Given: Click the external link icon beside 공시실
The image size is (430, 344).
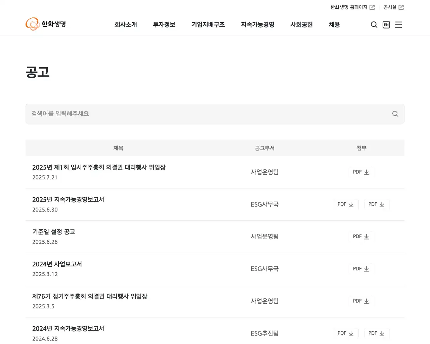Looking at the screenshot, I should point(402,7).
